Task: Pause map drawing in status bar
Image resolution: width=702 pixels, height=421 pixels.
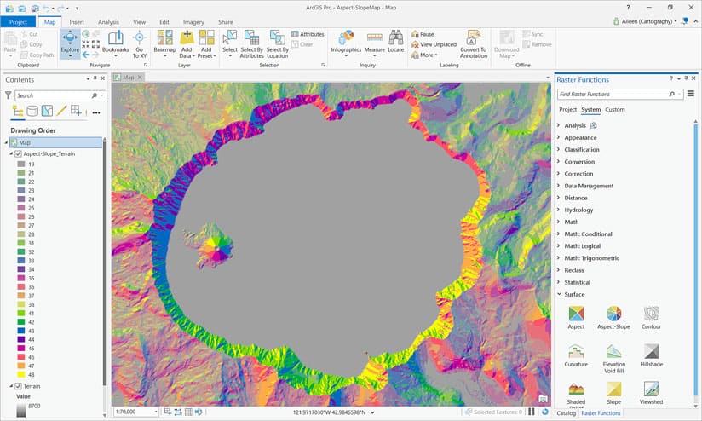Action: click(x=532, y=412)
